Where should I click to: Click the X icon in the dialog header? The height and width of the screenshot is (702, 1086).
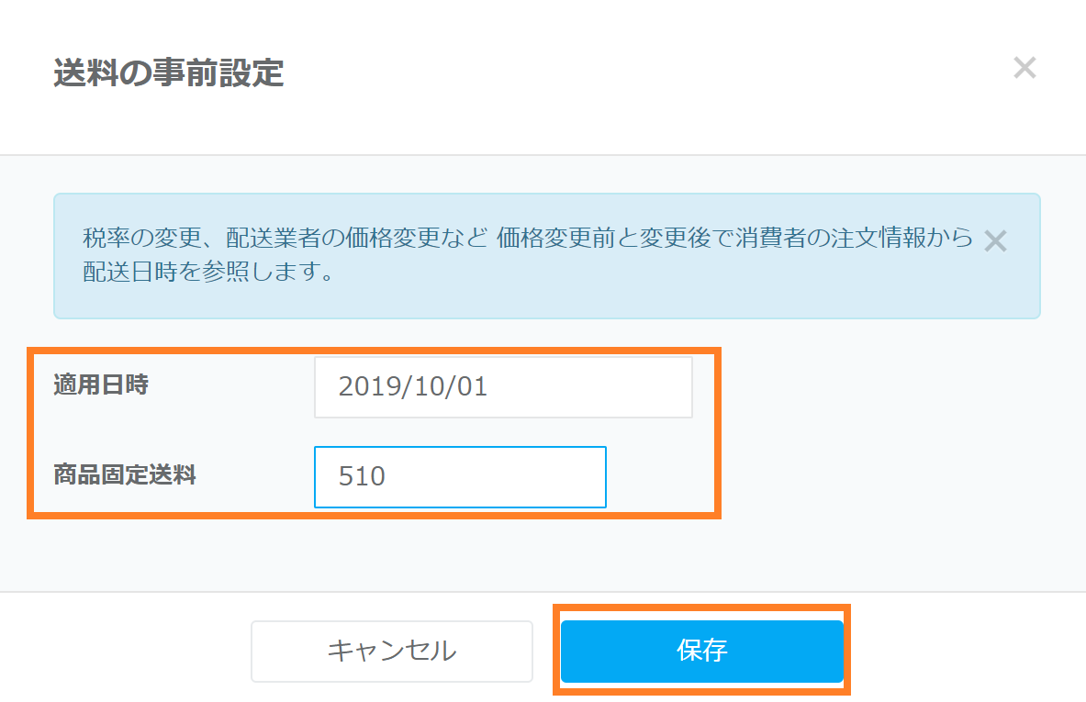click(x=1024, y=68)
